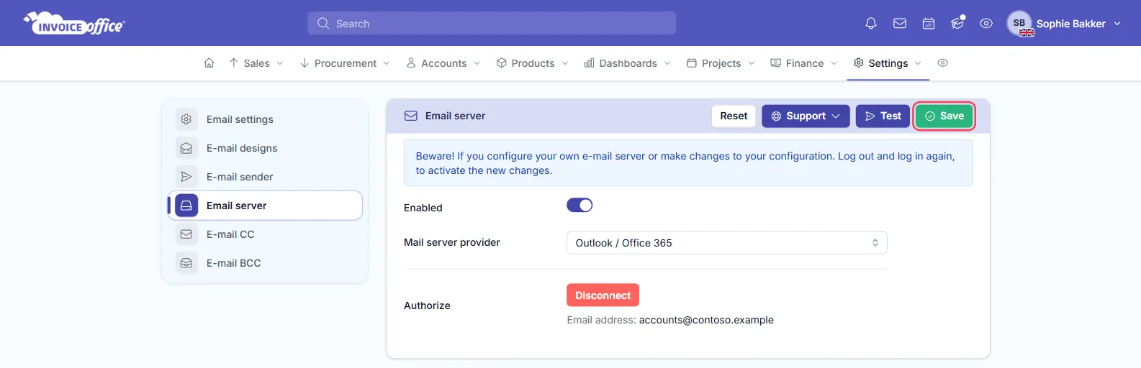Click the E-mail sender paper plane icon

click(x=186, y=177)
